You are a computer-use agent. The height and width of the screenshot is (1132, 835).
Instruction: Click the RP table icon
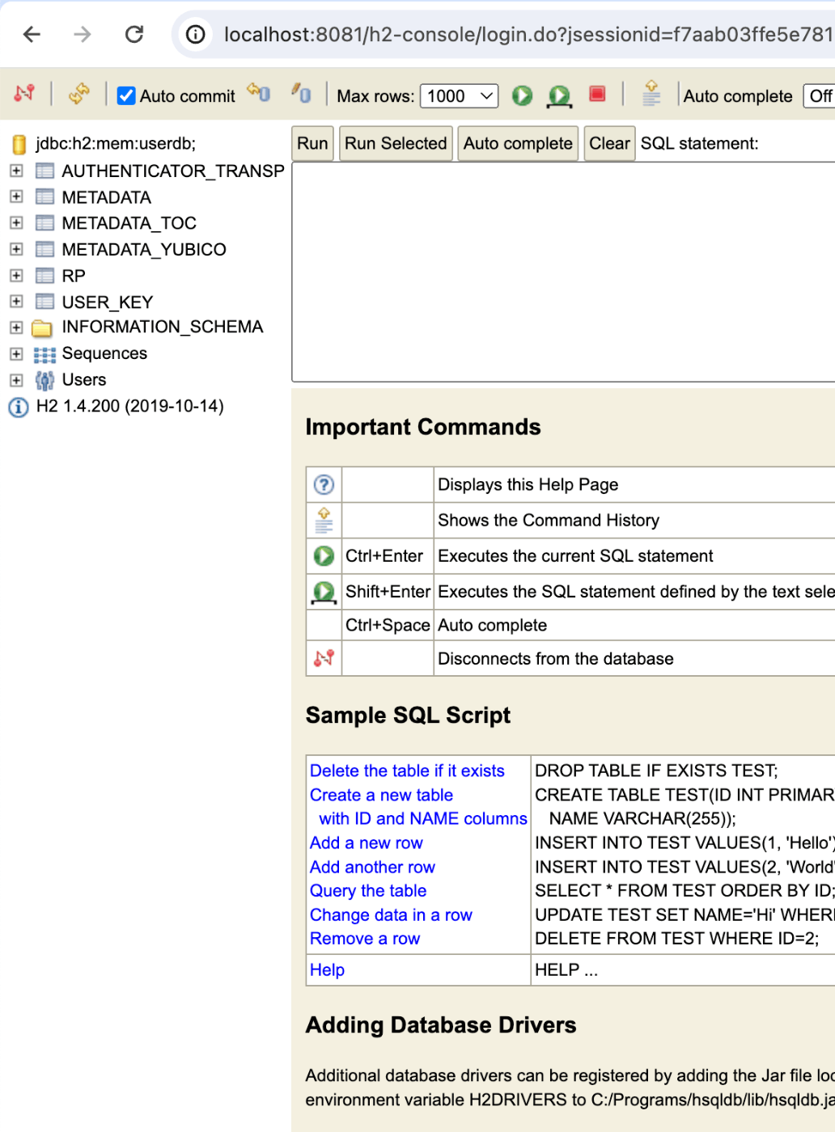click(45, 276)
